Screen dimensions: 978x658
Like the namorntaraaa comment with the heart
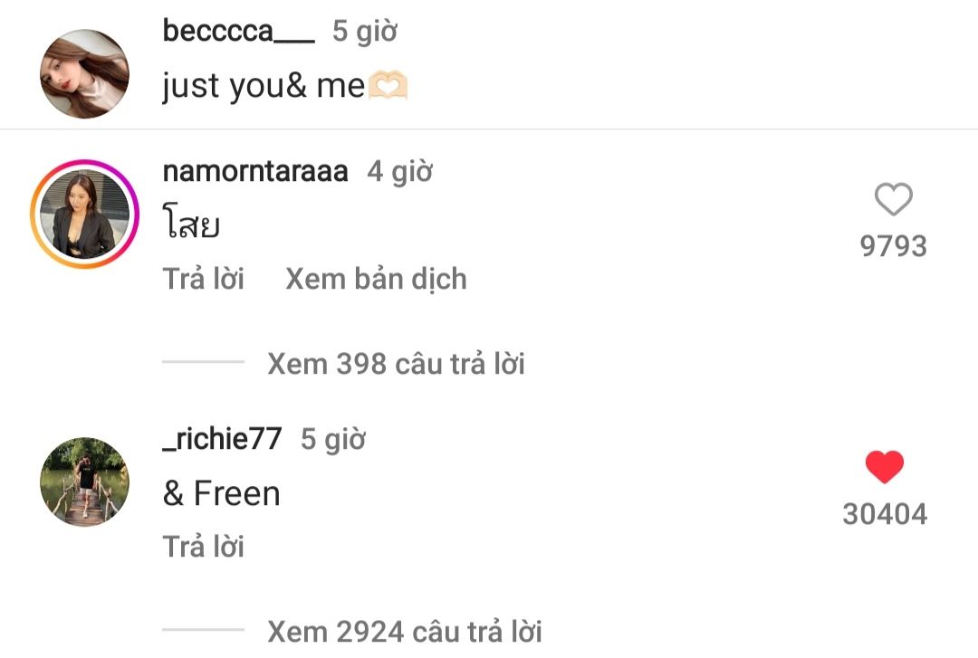[x=893, y=199]
